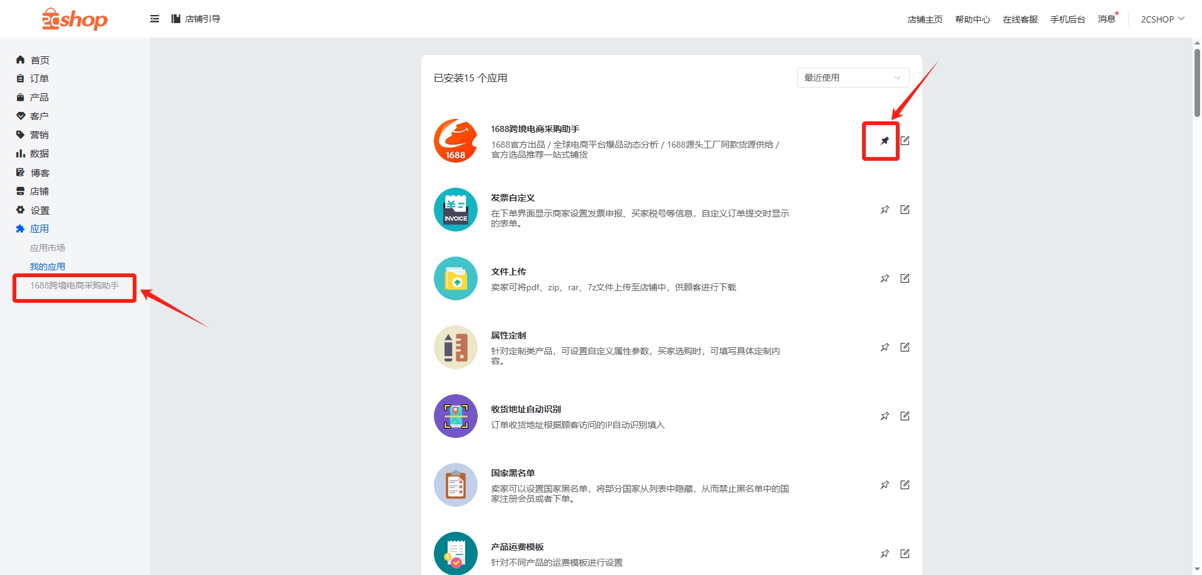Click the 文件上传 folder app icon
This screenshot has height=575, width=1202.
[x=456, y=278]
